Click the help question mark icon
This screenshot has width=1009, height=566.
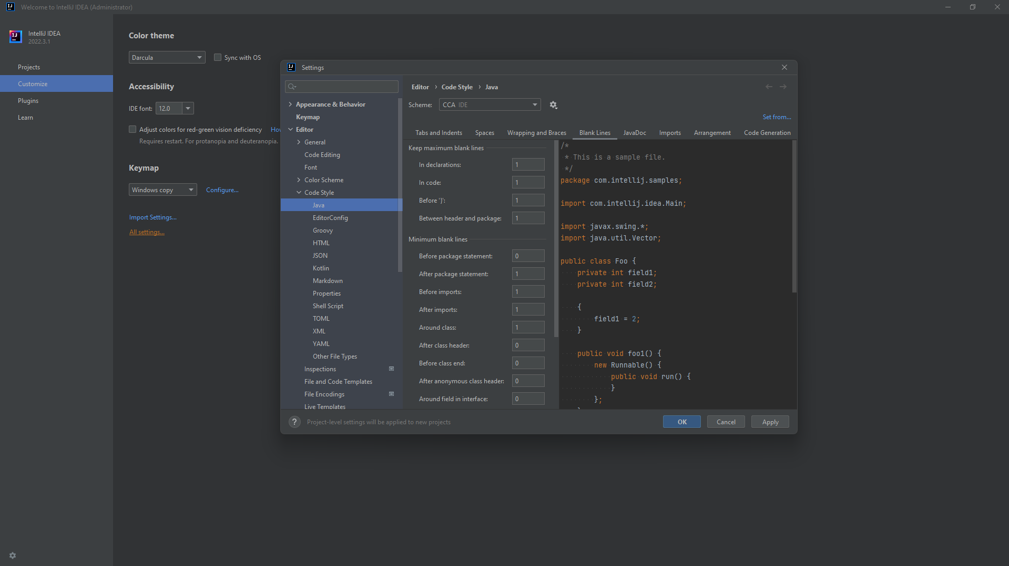tap(294, 422)
